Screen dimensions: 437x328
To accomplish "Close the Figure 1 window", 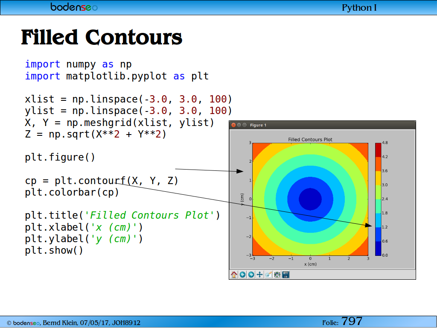I will pyautogui.click(x=233, y=125).
